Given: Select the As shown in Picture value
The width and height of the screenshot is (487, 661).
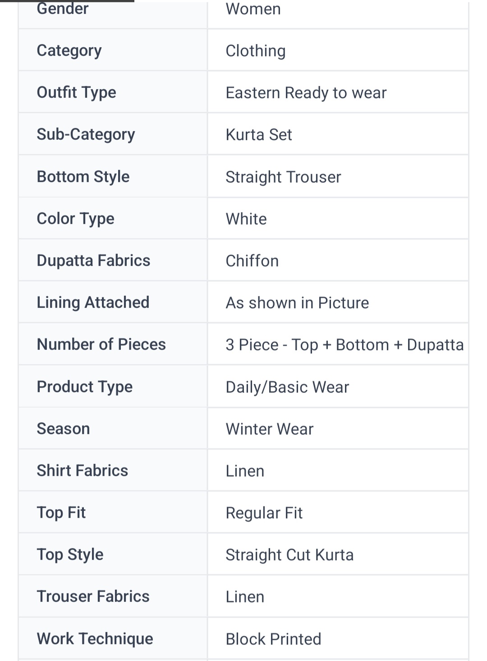Looking at the screenshot, I should point(297,303).
